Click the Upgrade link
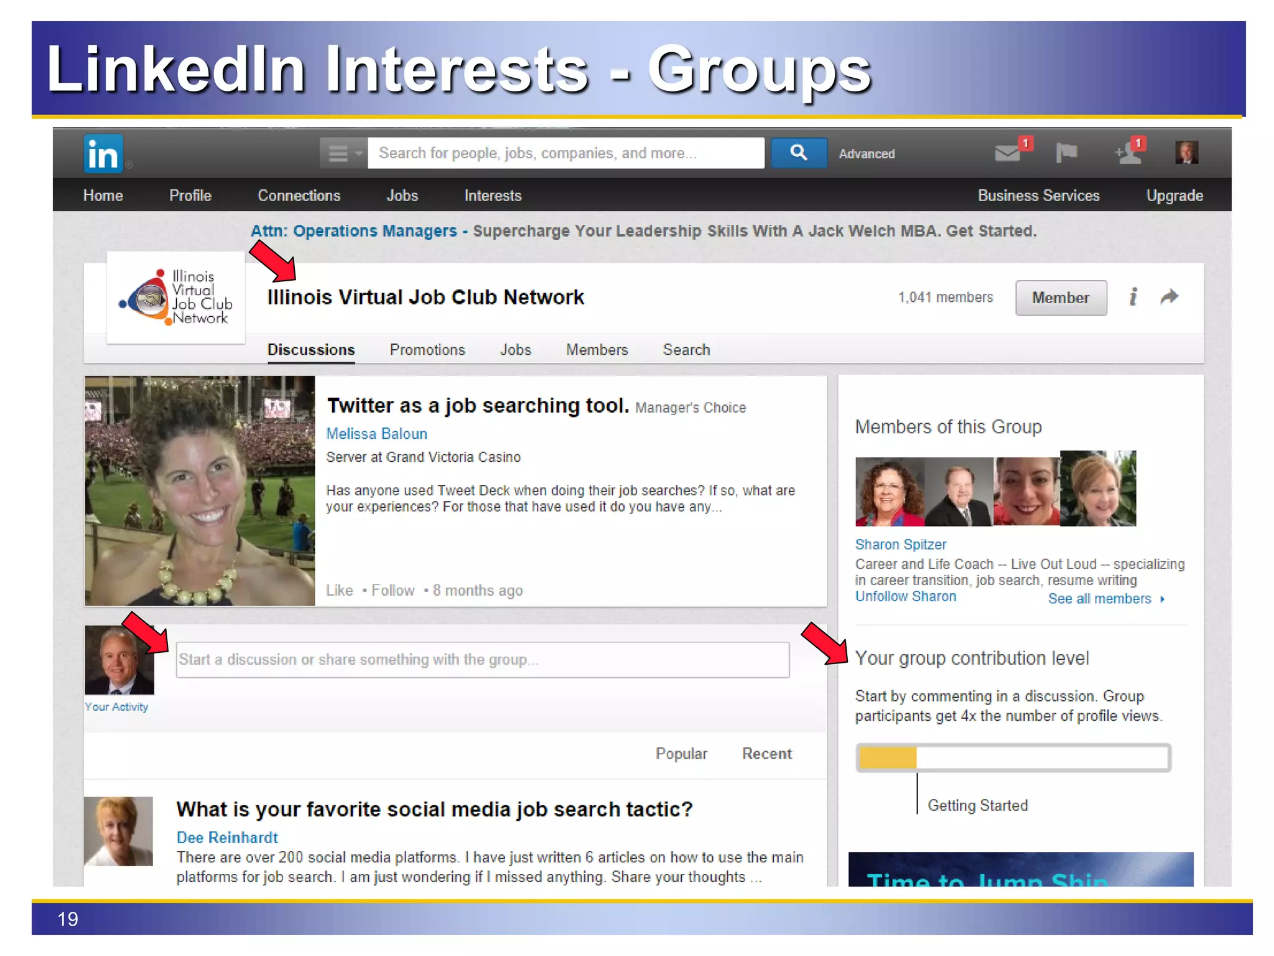Image resolution: width=1274 pixels, height=956 pixels. click(1174, 195)
